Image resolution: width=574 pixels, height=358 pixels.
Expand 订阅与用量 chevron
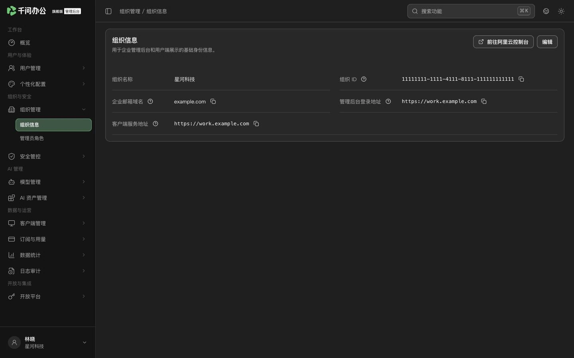pos(84,239)
